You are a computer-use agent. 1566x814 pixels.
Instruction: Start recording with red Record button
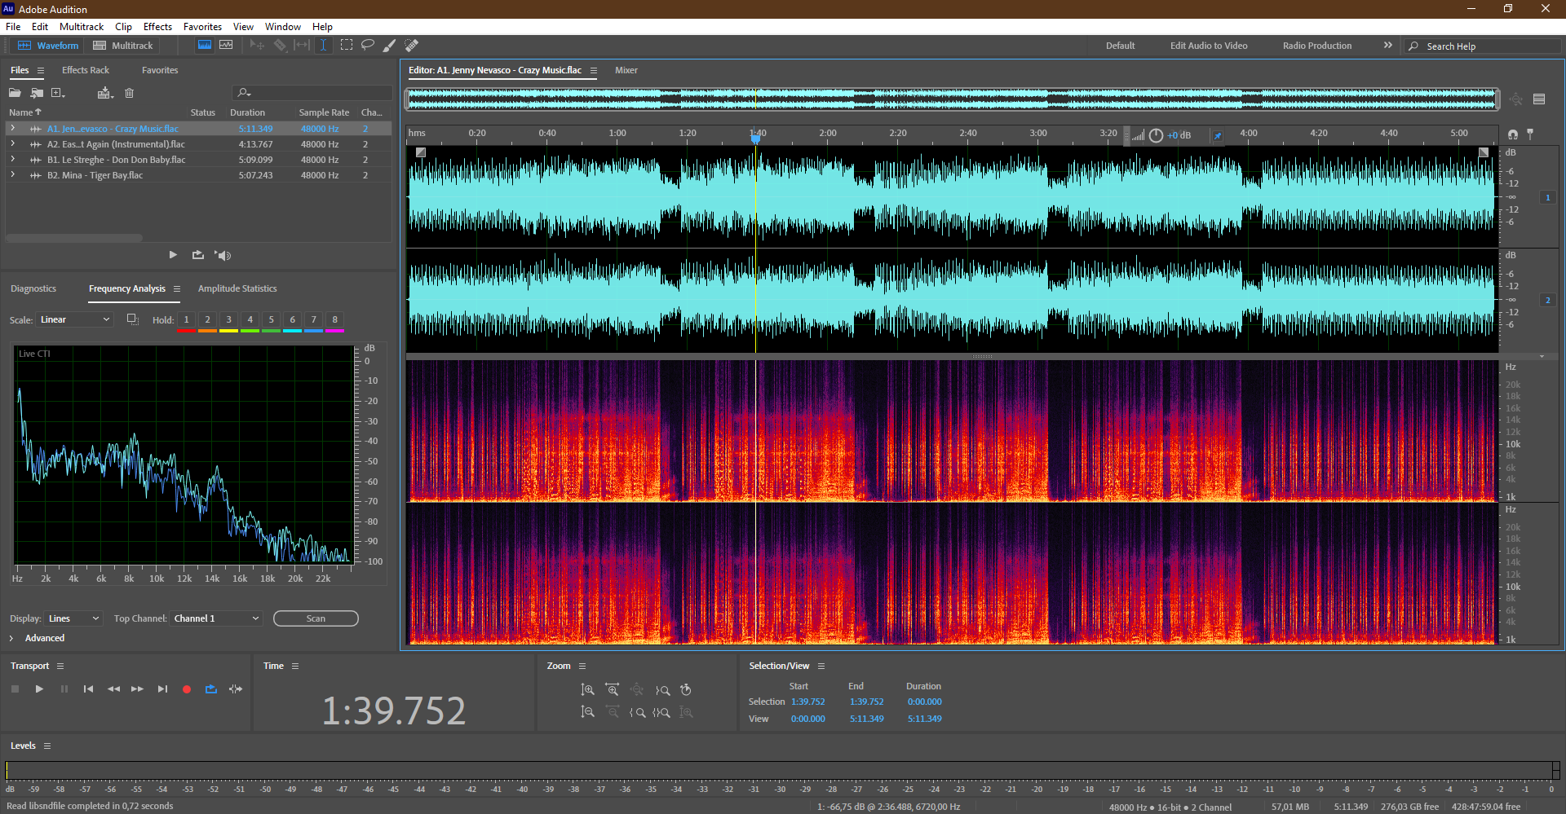[187, 689]
